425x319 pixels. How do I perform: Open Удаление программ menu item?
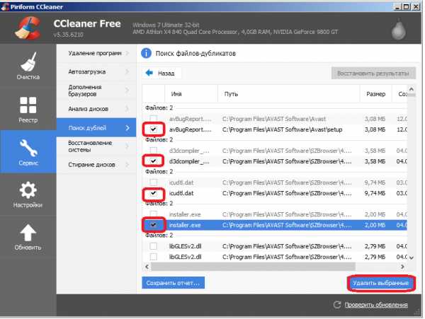coord(96,53)
